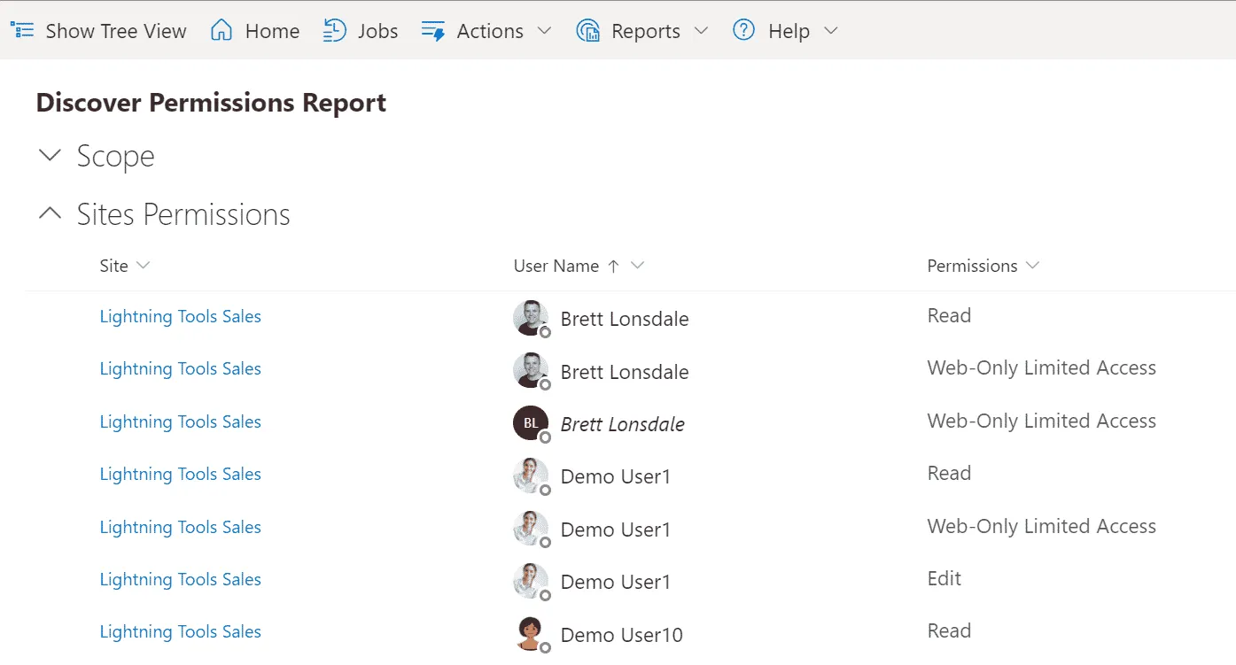The image size is (1236, 665).
Task: Open the User Name column dropdown
Action: pos(637,265)
